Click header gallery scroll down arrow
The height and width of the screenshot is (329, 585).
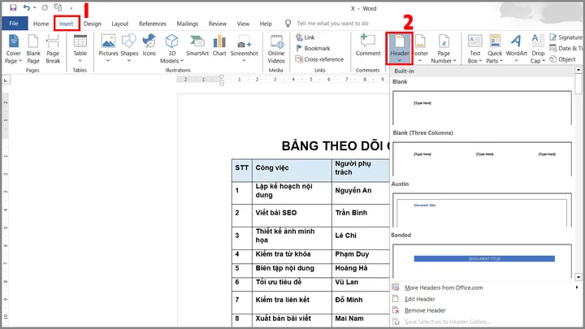pyautogui.click(x=578, y=277)
